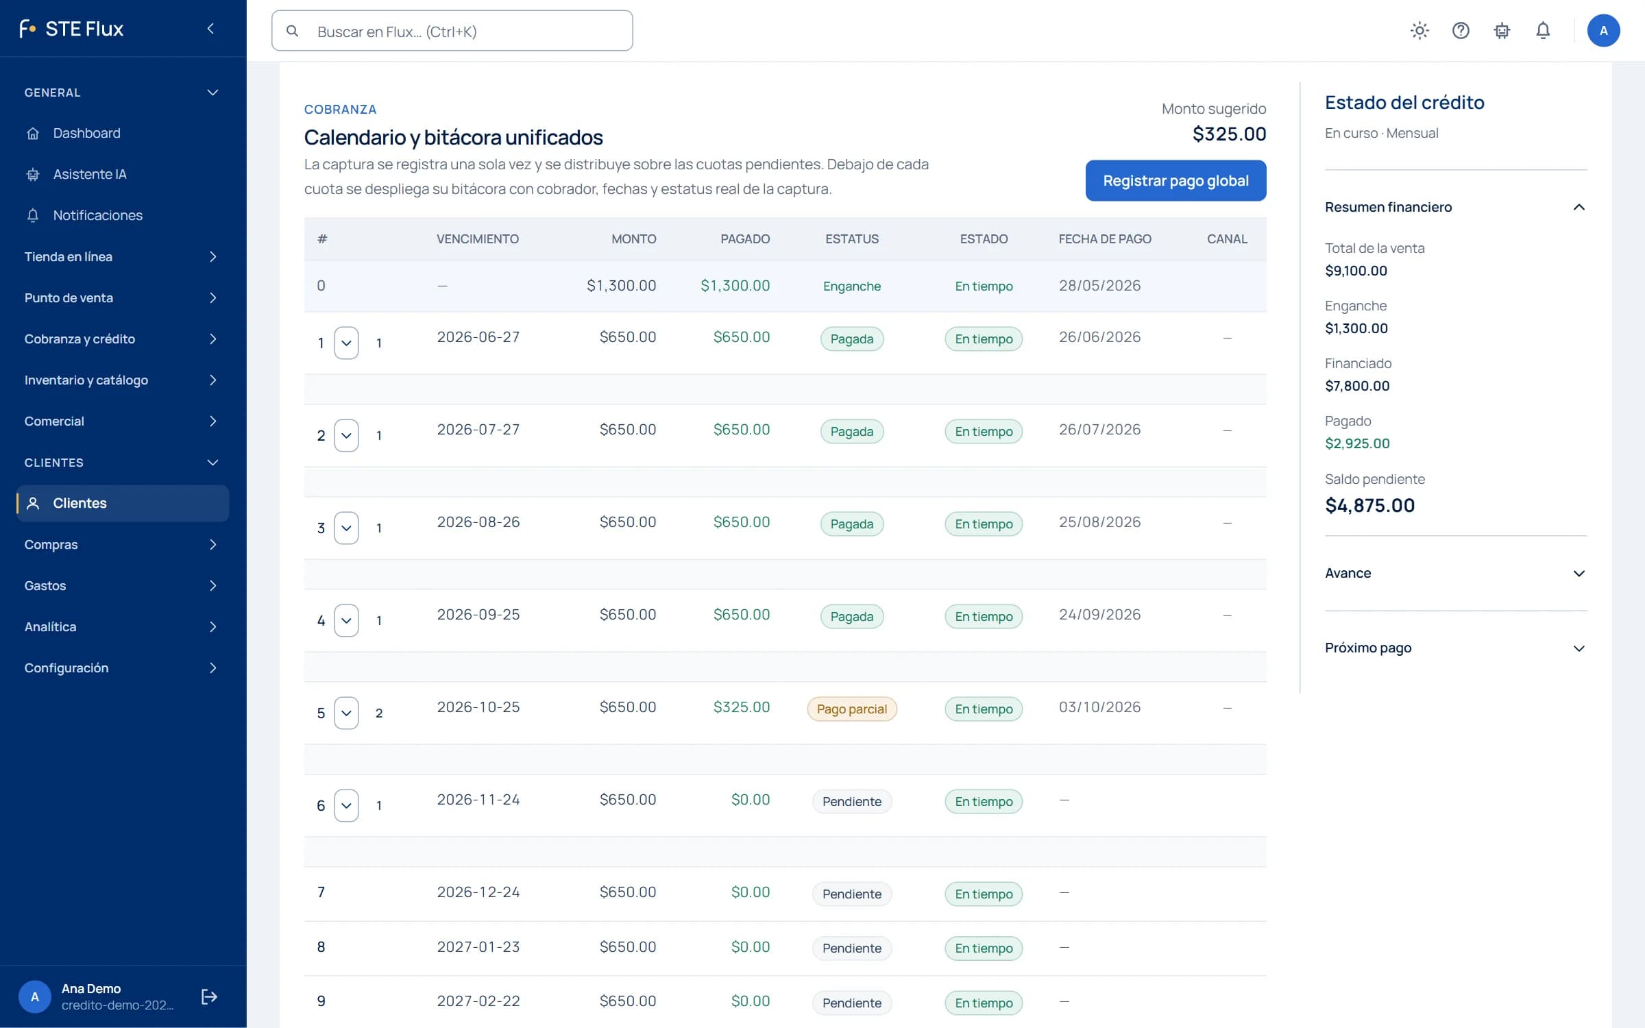The height and width of the screenshot is (1028, 1645).
Task: Click the COBRANZA section label
Action: pyautogui.click(x=340, y=109)
